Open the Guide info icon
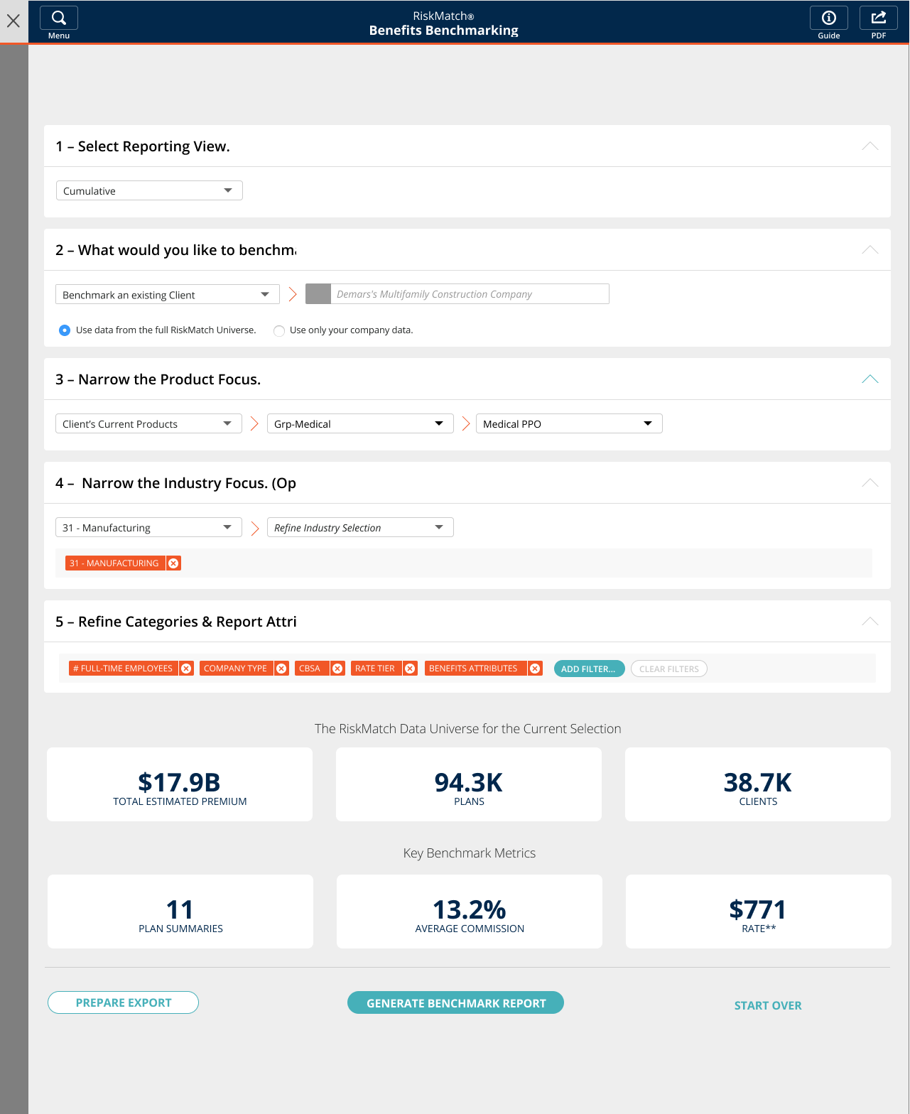910x1114 pixels. (829, 18)
